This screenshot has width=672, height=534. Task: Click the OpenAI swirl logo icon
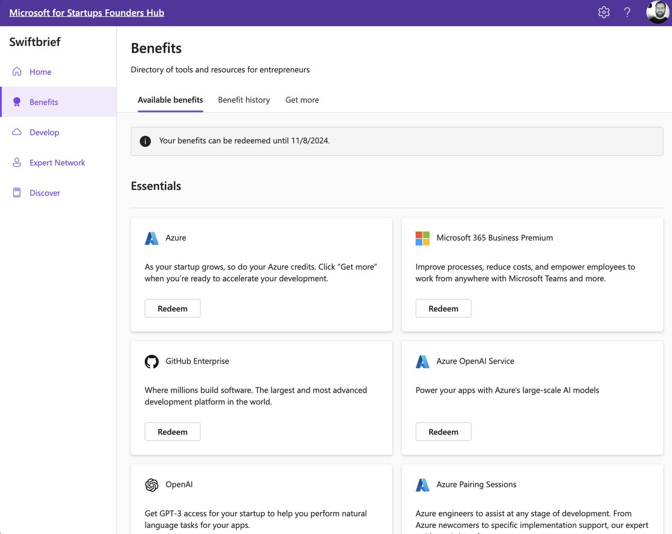tap(152, 485)
